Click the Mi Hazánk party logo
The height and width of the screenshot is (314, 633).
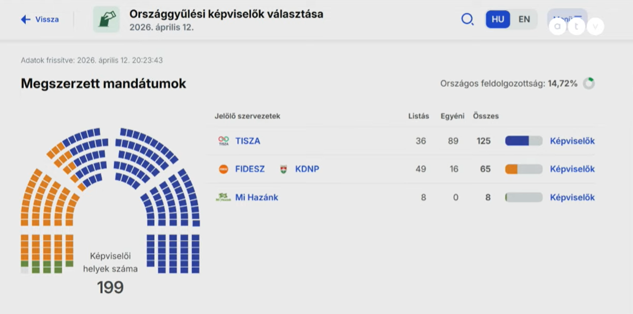point(223,197)
